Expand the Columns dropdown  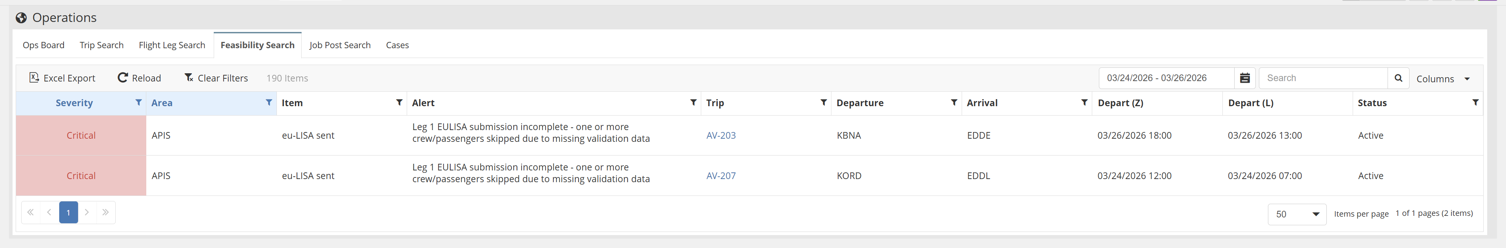click(1443, 79)
